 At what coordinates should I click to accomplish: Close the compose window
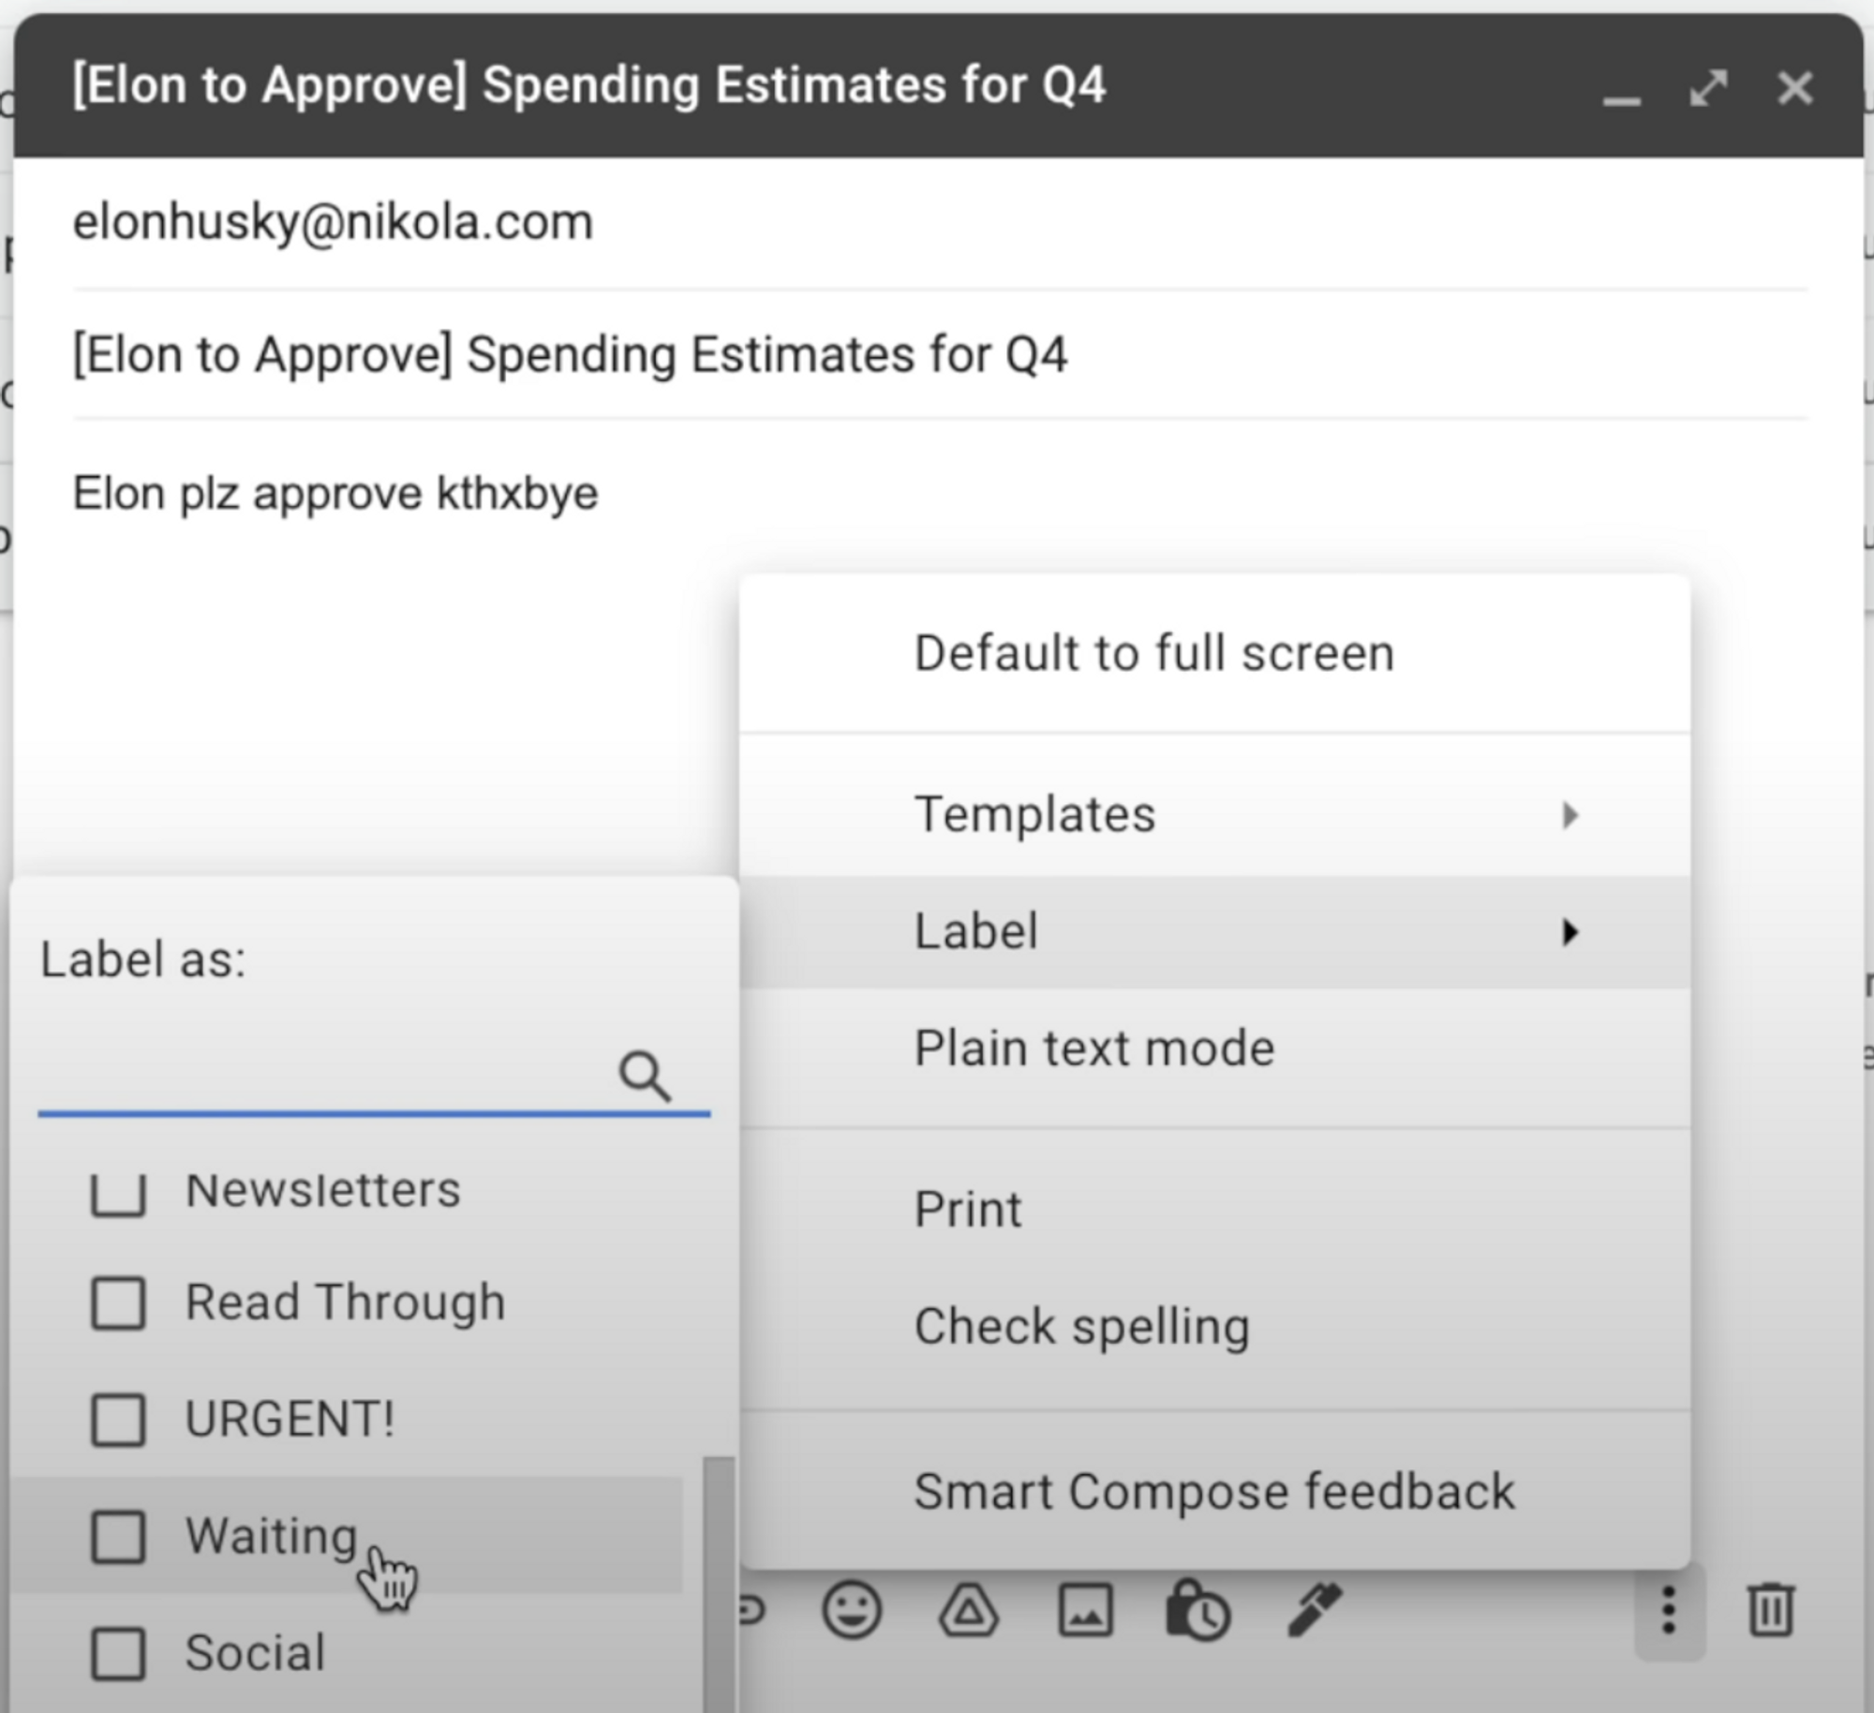point(1795,88)
